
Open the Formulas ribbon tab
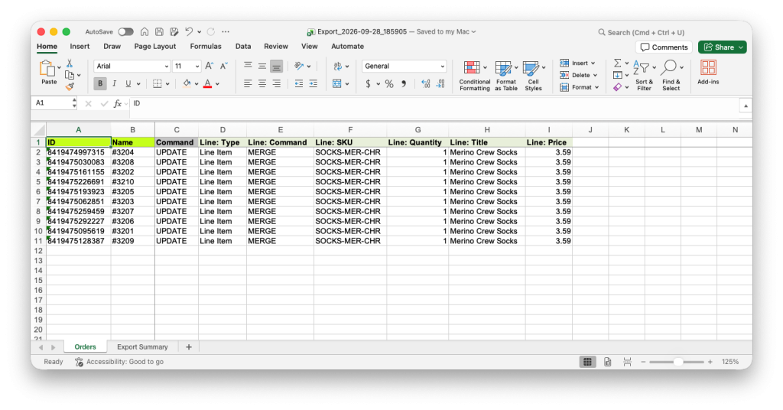[x=205, y=47]
